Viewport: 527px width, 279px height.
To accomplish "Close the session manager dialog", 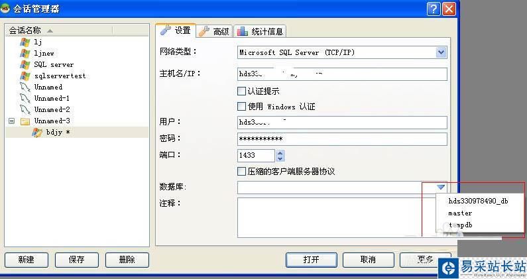I will (449, 9).
